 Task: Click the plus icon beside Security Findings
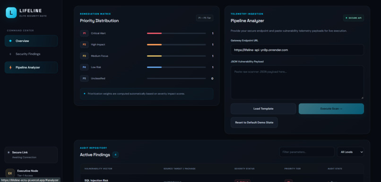(x=10, y=54)
